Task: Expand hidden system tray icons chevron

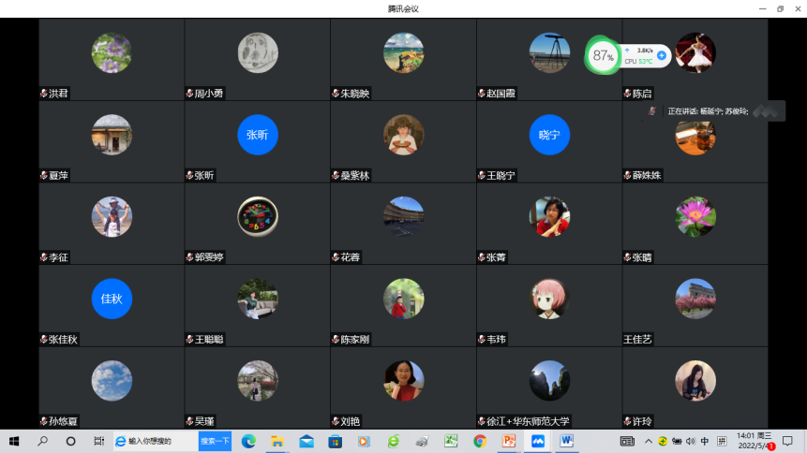Action: pos(648,441)
